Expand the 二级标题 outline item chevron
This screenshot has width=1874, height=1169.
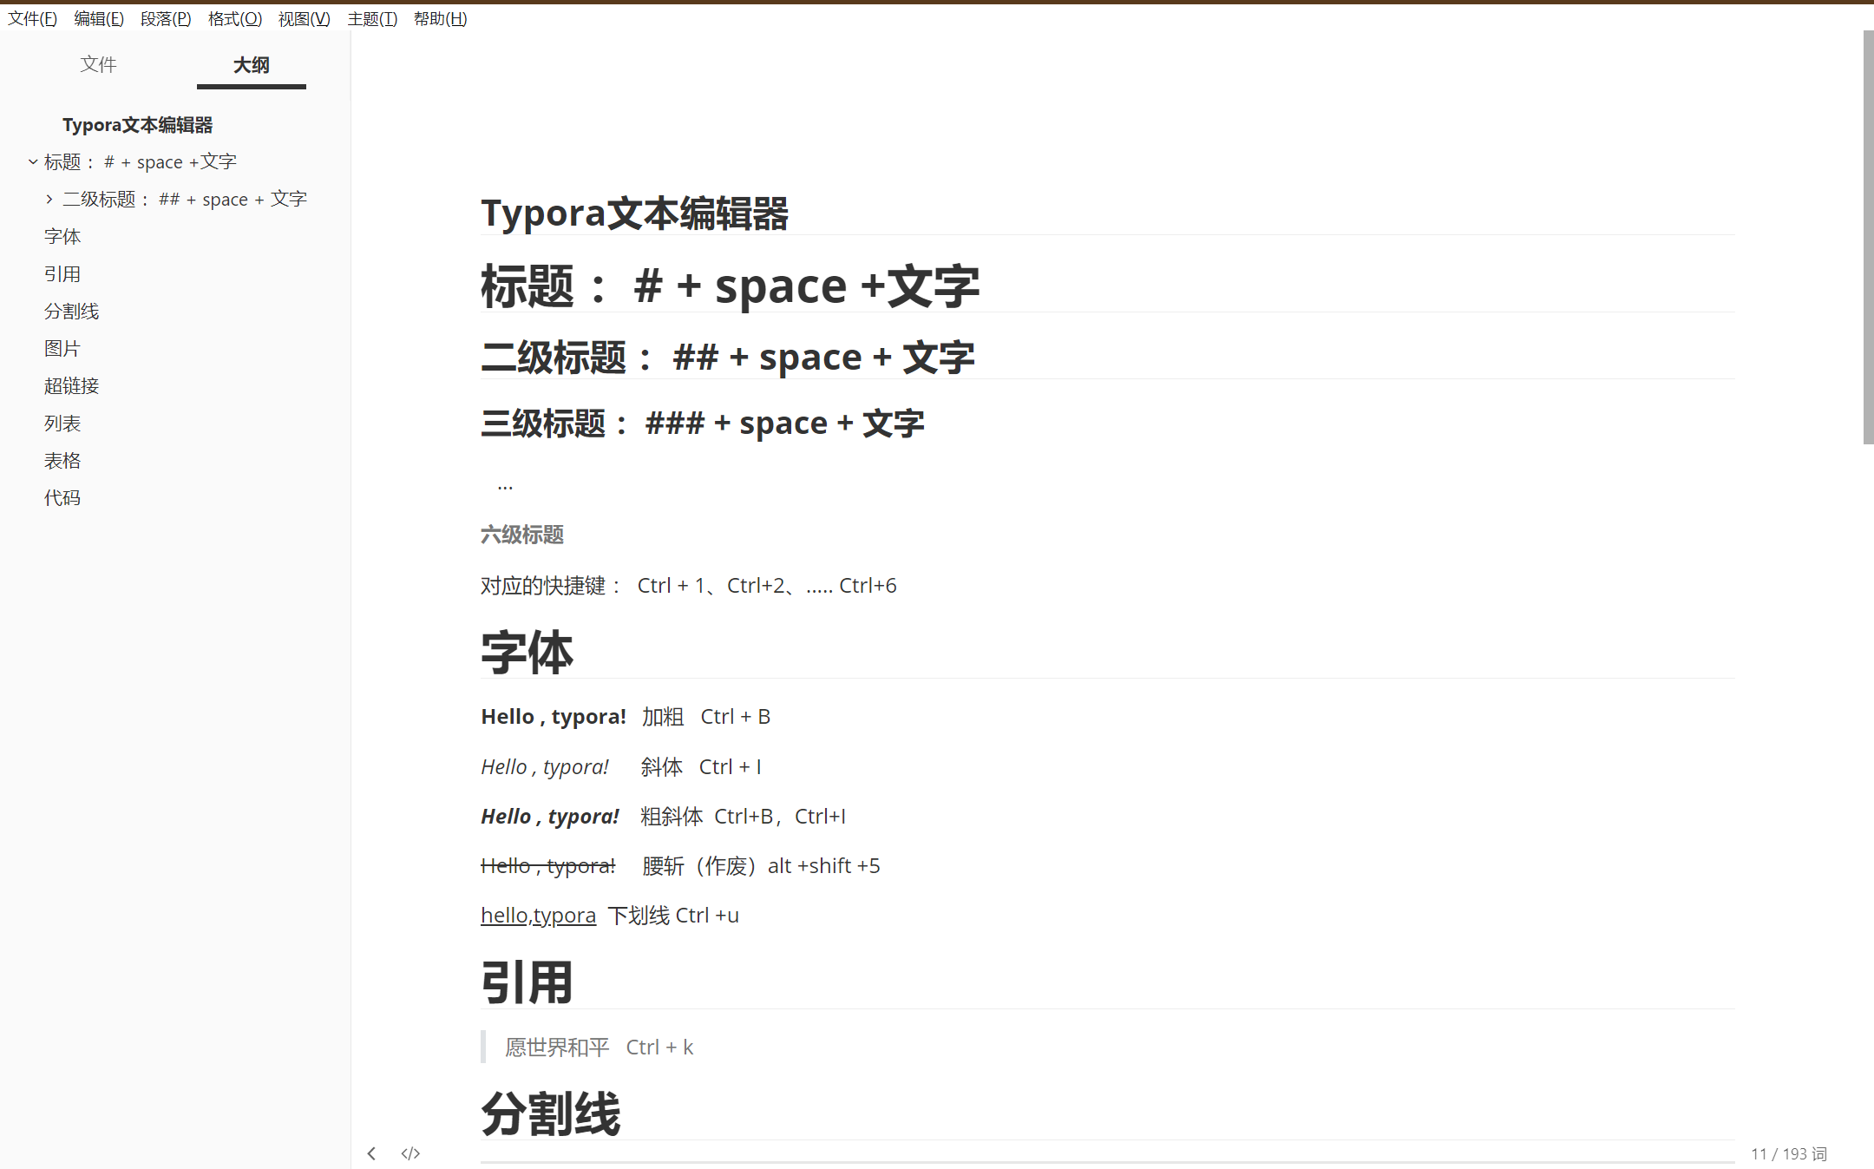(49, 199)
